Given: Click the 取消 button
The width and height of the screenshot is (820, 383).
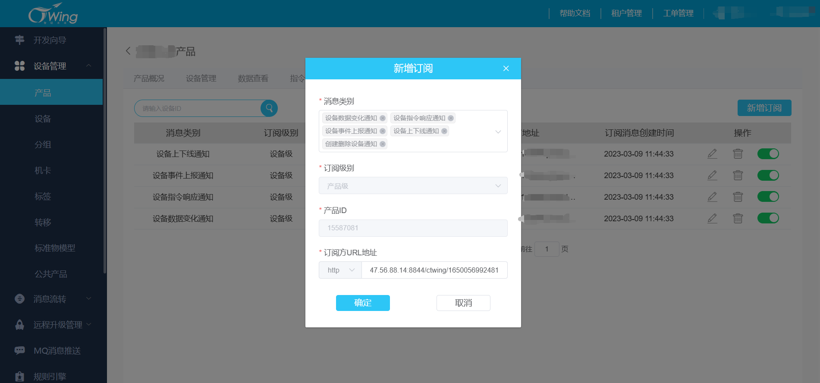Looking at the screenshot, I should click(x=463, y=303).
